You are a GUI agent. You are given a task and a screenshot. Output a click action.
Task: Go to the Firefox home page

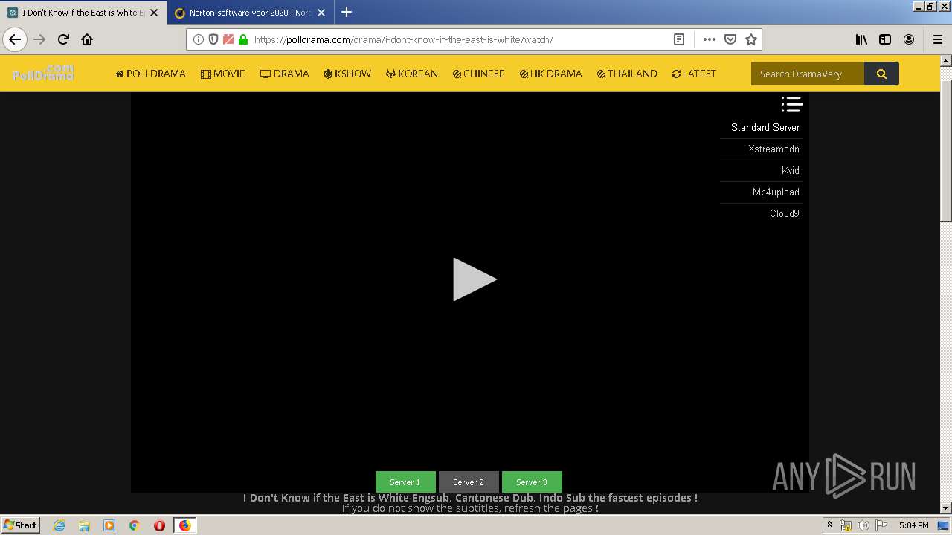click(x=87, y=39)
